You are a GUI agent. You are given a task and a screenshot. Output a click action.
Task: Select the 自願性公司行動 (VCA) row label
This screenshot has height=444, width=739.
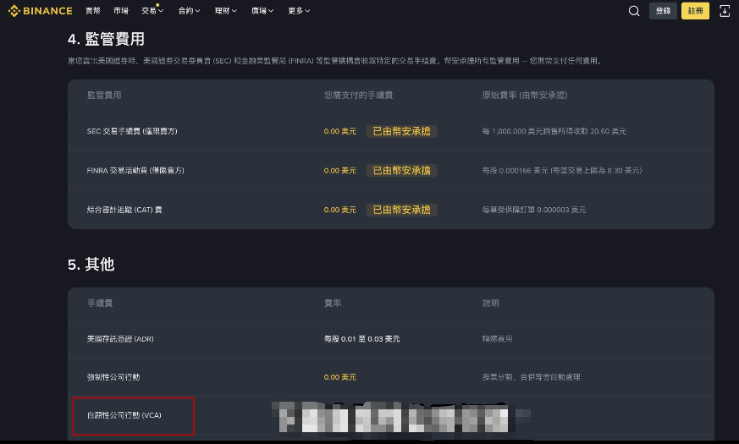tap(124, 415)
